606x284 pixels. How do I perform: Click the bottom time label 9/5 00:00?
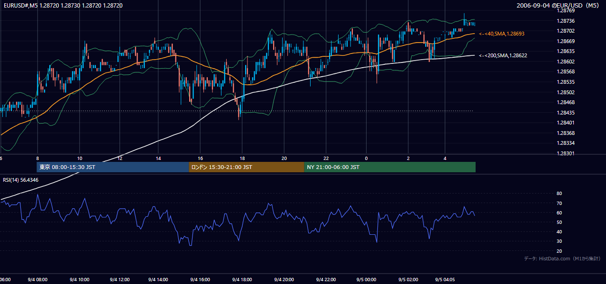(x=366, y=280)
